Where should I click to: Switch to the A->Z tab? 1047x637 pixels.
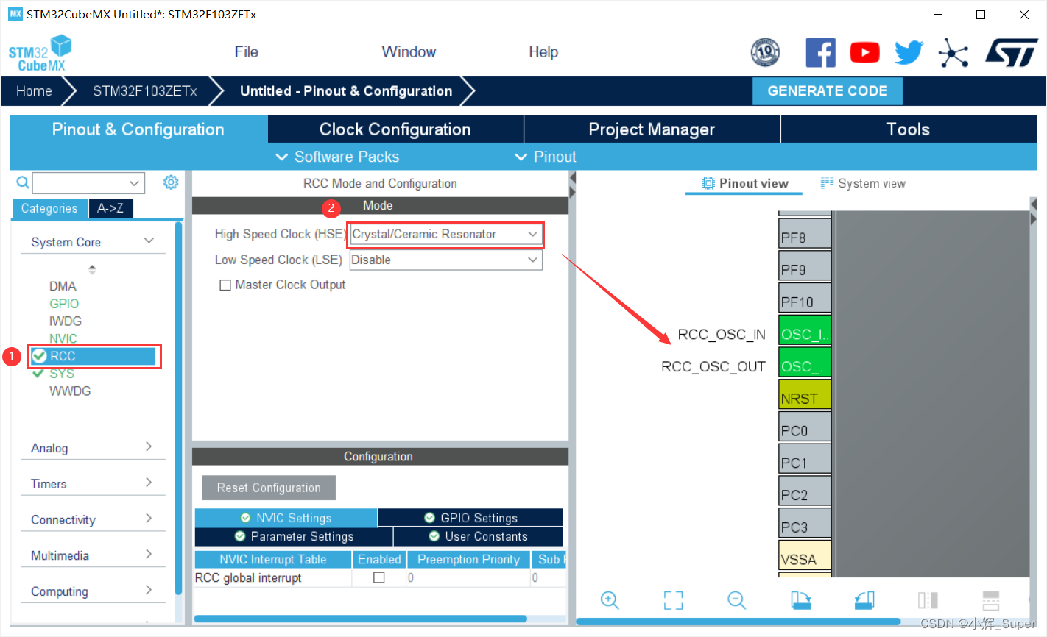tap(110, 208)
